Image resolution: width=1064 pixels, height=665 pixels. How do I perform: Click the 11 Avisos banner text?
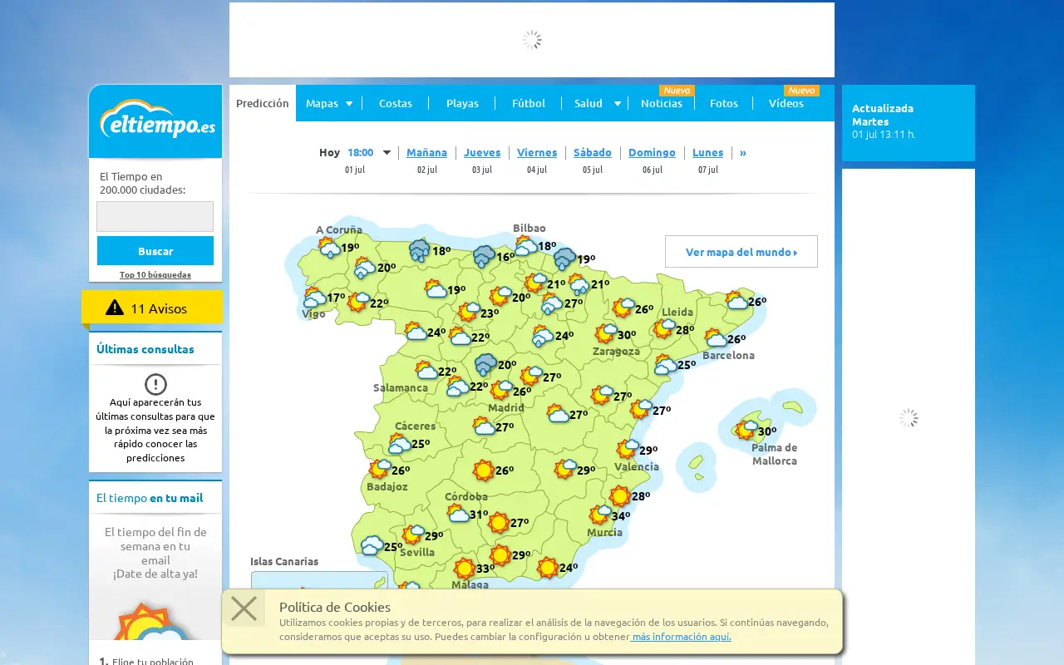coord(159,308)
